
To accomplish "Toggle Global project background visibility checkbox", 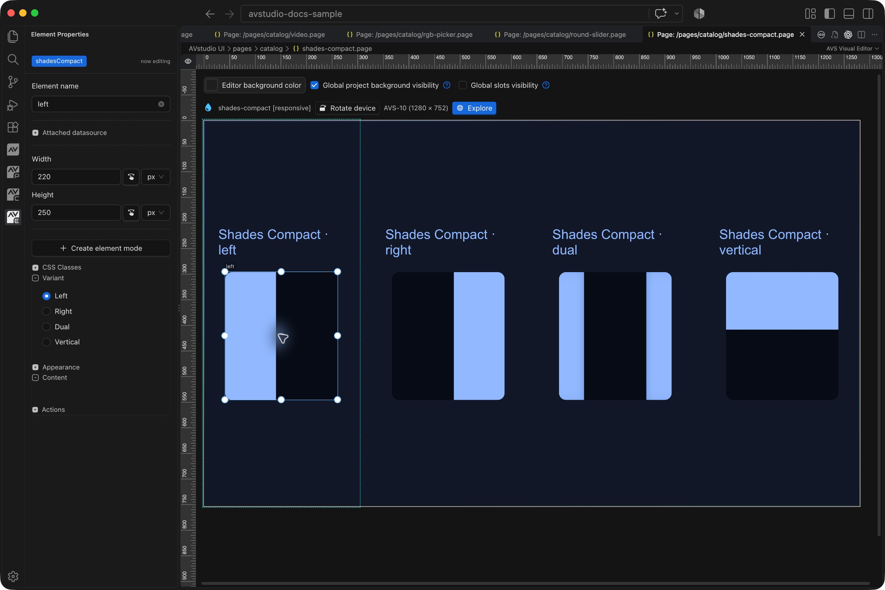I will [x=315, y=86].
